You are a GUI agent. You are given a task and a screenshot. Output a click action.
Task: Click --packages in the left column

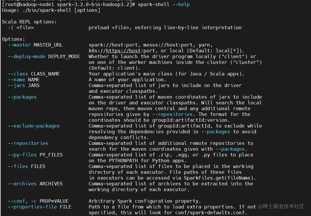[x=22, y=97]
